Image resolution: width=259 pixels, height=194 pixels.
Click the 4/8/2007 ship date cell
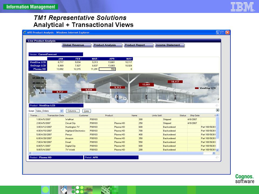[x=194, y=119]
